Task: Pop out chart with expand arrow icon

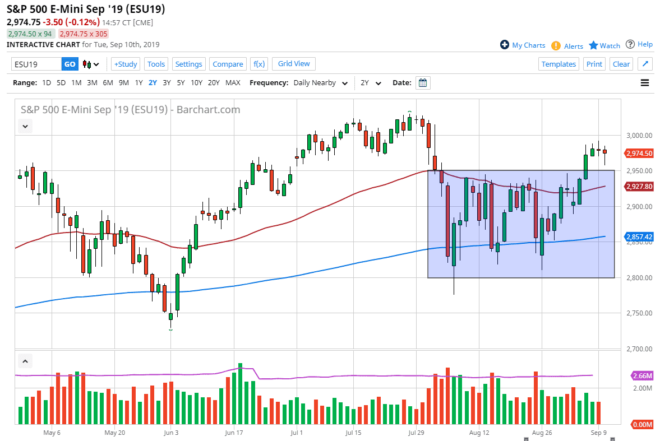Action: 645,64
